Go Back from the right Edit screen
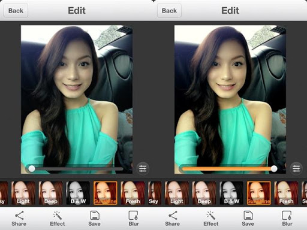Screen dimensions: 307x230 (x=169, y=11)
